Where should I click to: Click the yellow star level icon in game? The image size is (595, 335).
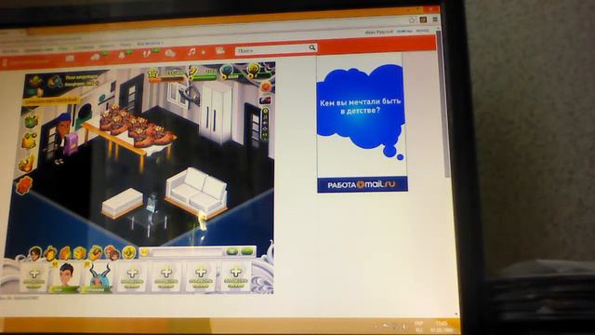[x=152, y=74]
